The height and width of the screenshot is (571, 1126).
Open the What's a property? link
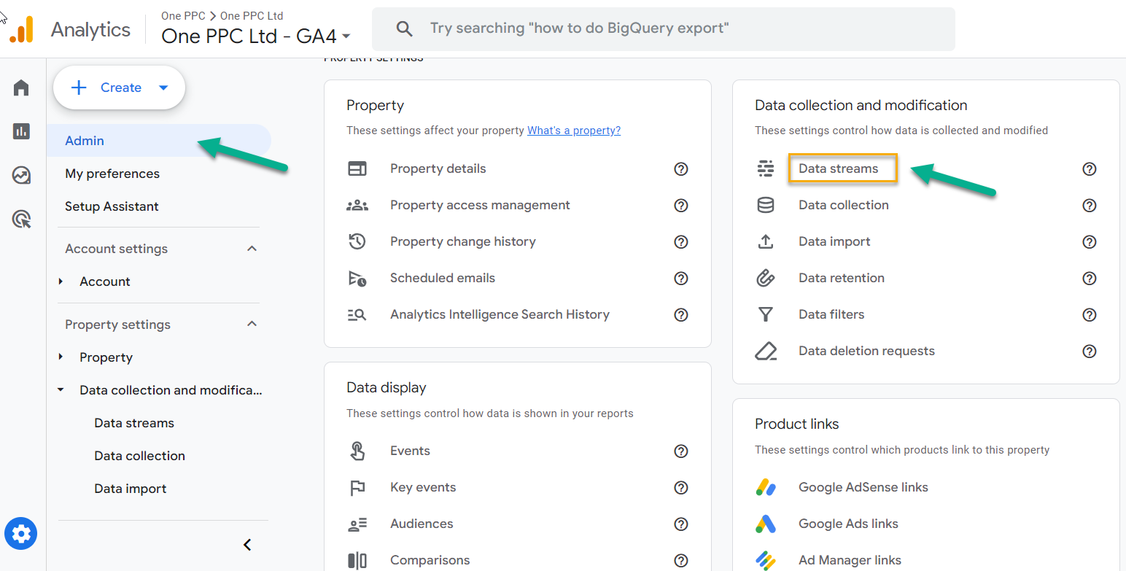coord(574,131)
